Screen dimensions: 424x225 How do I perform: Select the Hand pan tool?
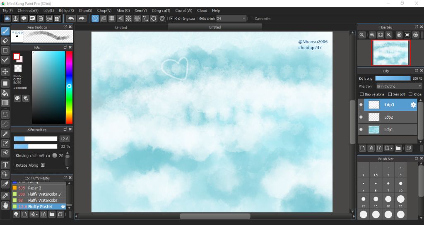(x=5, y=206)
